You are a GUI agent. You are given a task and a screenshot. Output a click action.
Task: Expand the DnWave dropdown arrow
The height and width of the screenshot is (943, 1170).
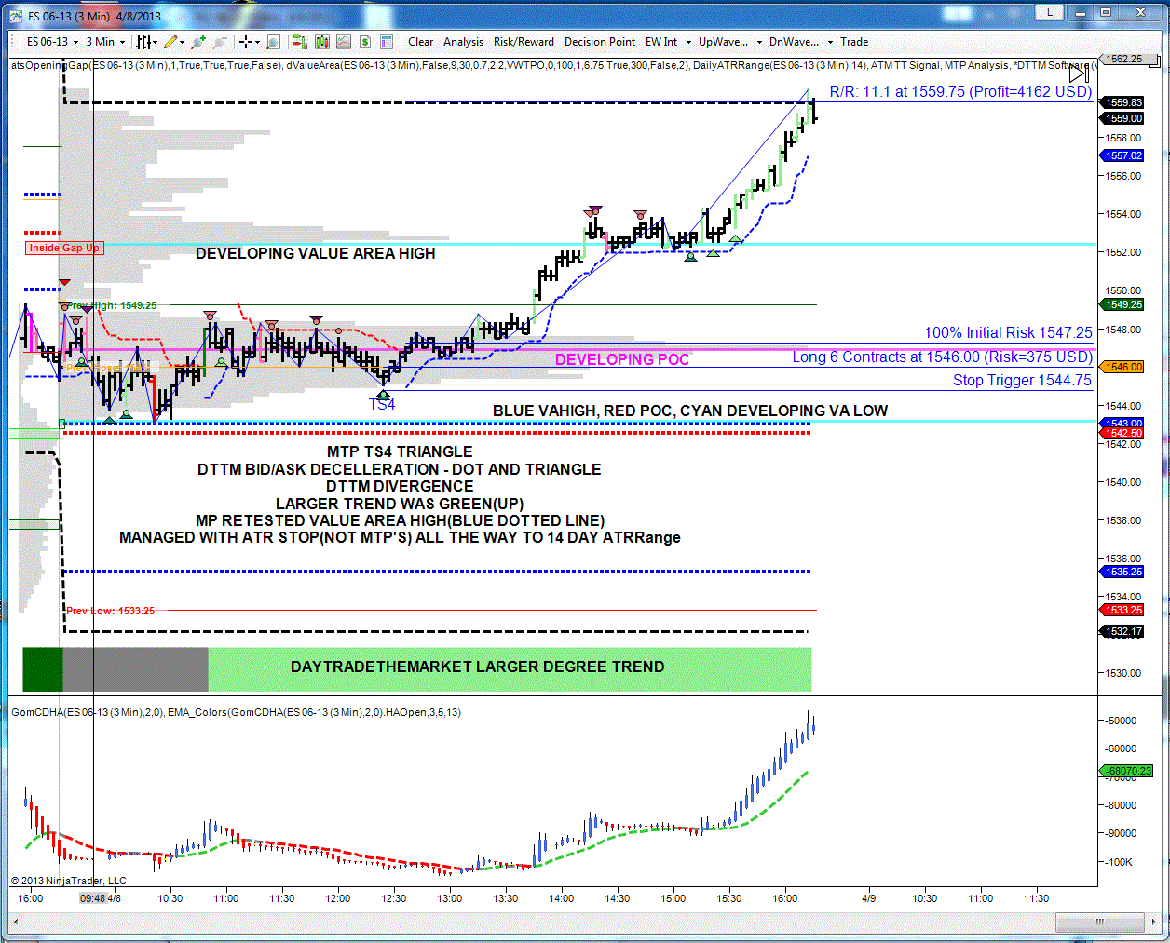[830, 42]
